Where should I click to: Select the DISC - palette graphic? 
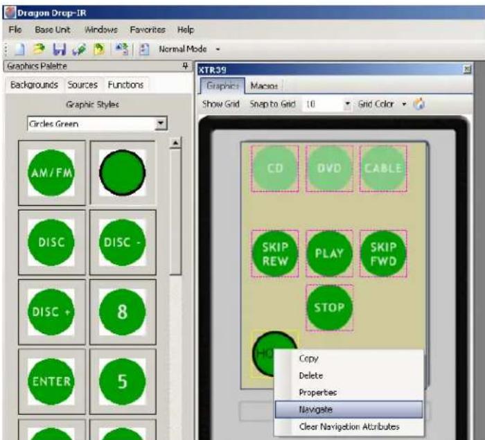123,243
